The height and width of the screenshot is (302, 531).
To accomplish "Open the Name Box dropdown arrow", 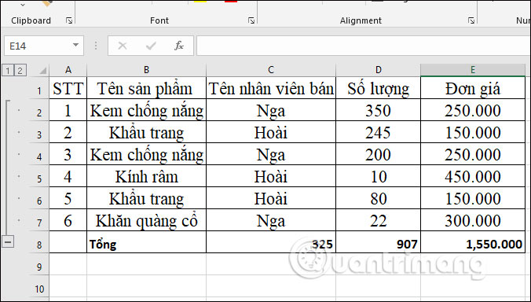I will coord(76,45).
